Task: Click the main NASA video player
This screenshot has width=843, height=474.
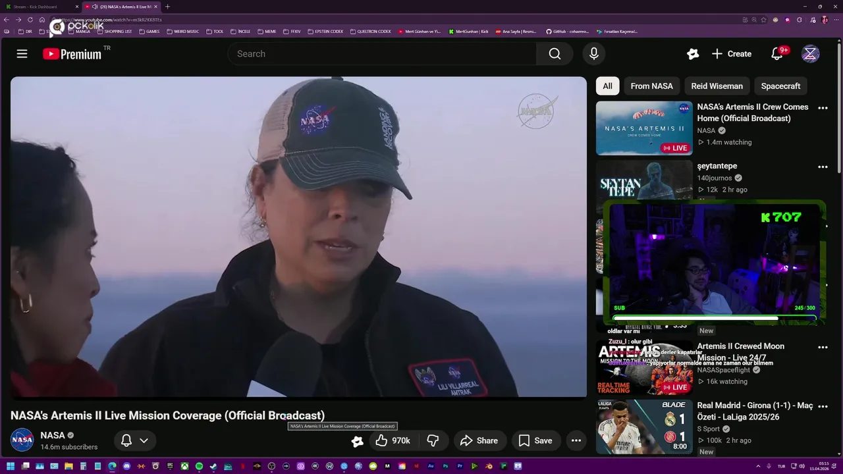Action: (x=298, y=237)
